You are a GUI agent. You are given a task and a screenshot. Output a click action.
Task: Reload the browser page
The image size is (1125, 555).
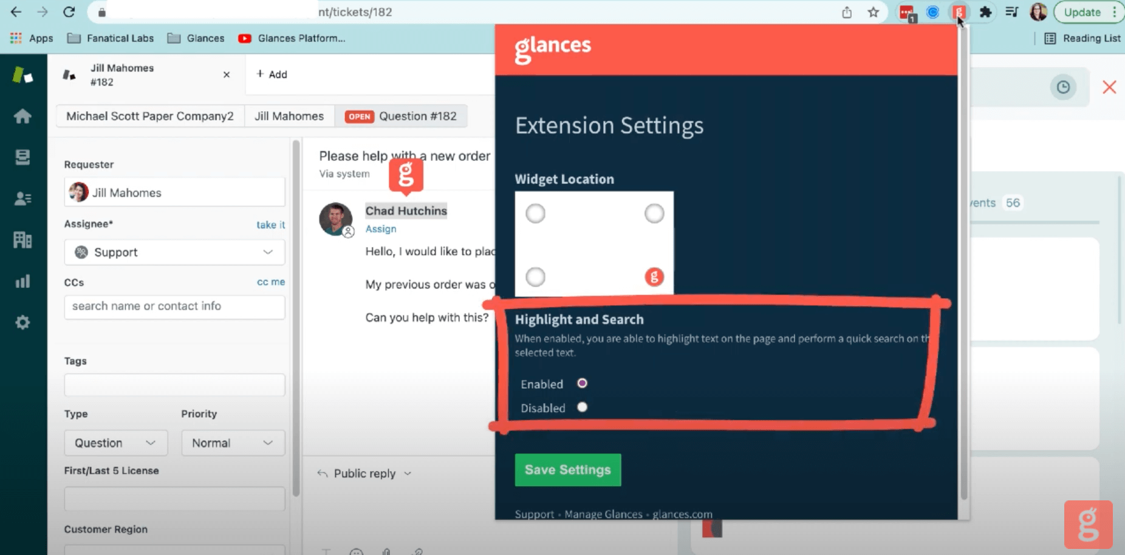[x=69, y=12]
